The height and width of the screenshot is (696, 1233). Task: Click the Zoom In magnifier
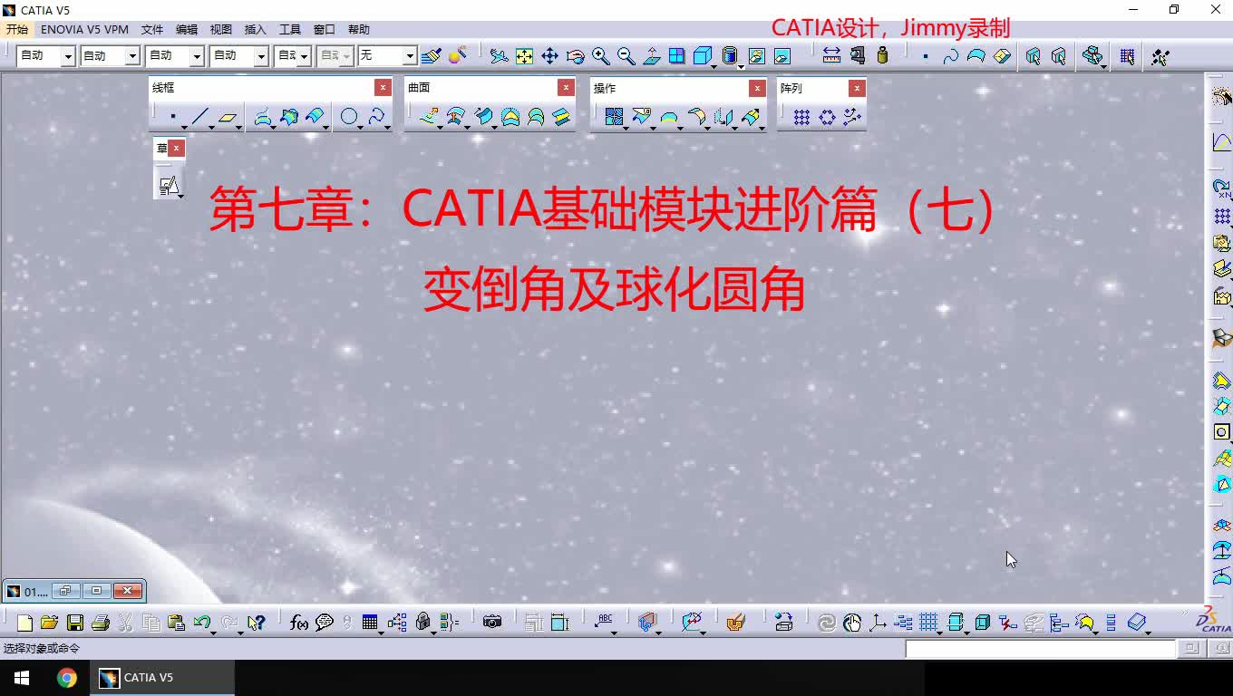tap(600, 56)
